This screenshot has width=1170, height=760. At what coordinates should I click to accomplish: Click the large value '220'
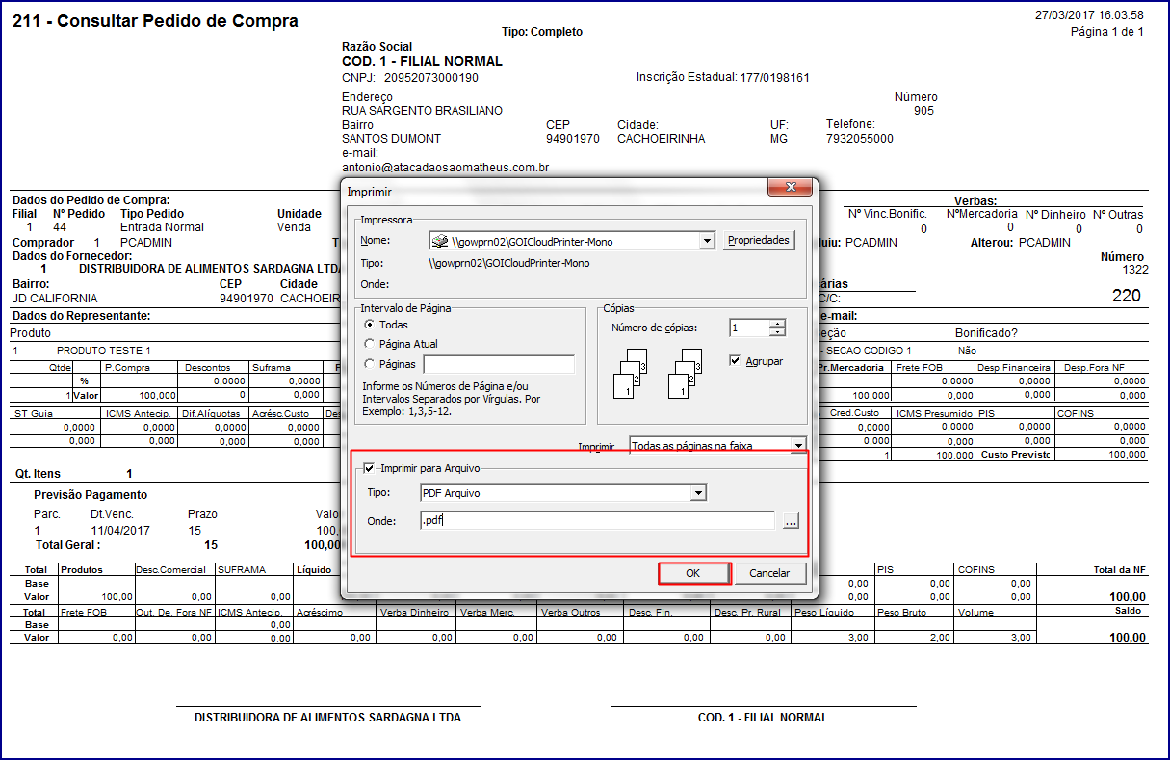[1127, 296]
